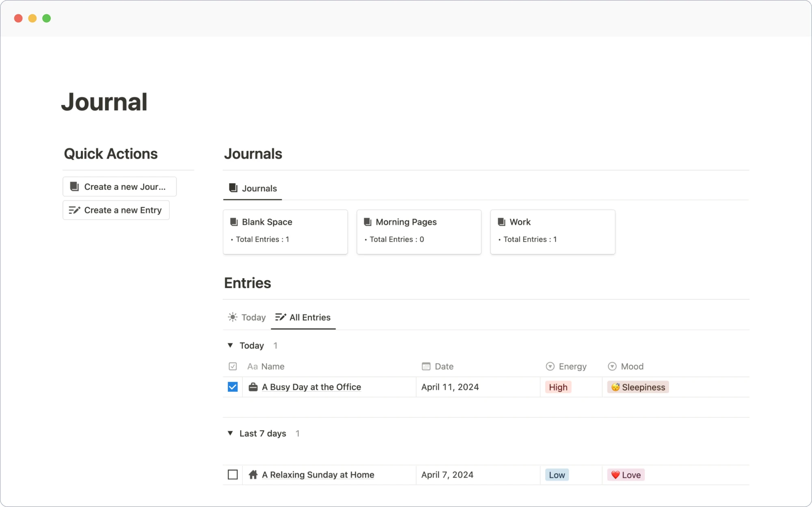Click the select icon beside Mood header
This screenshot has width=812, height=507.
[612, 366]
